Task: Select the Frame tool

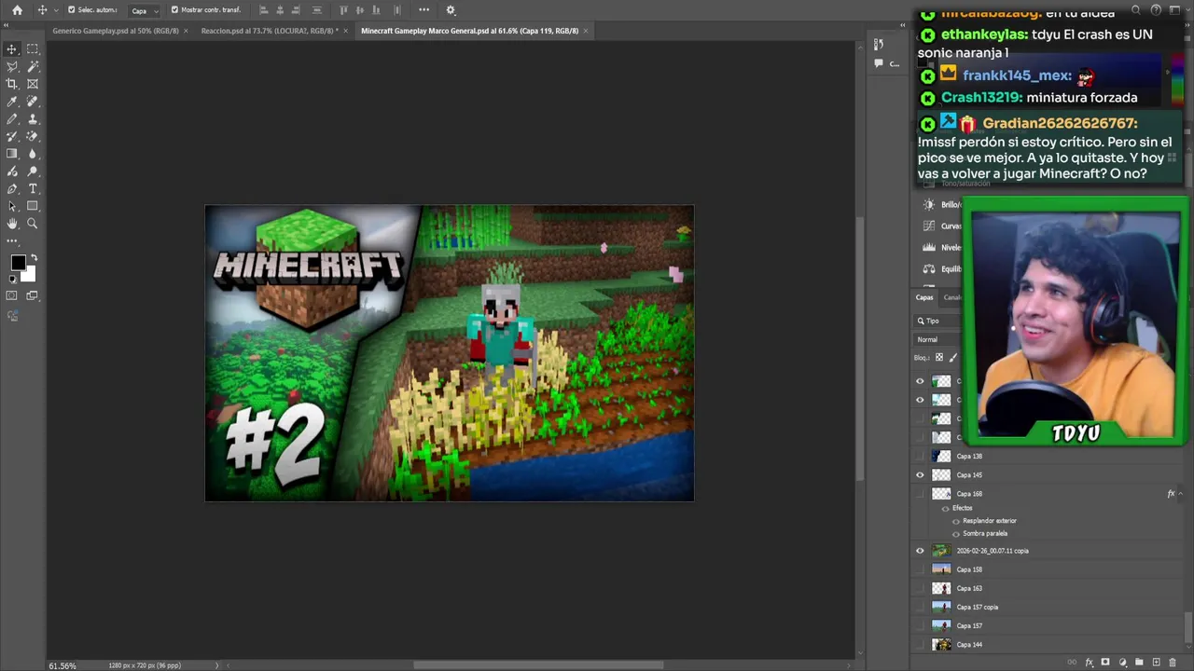Action: point(33,84)
